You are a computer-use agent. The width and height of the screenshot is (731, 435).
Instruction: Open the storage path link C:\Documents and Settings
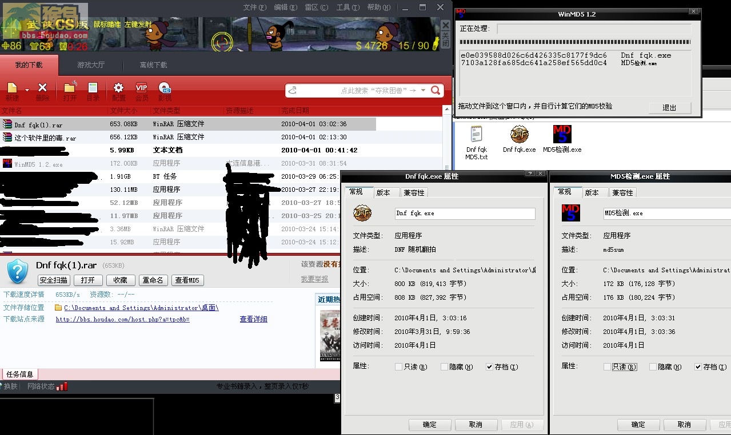coord(141,308)
